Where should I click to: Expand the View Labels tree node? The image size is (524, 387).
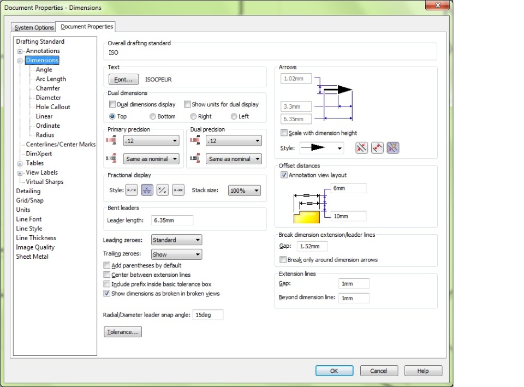coord(20,173)
